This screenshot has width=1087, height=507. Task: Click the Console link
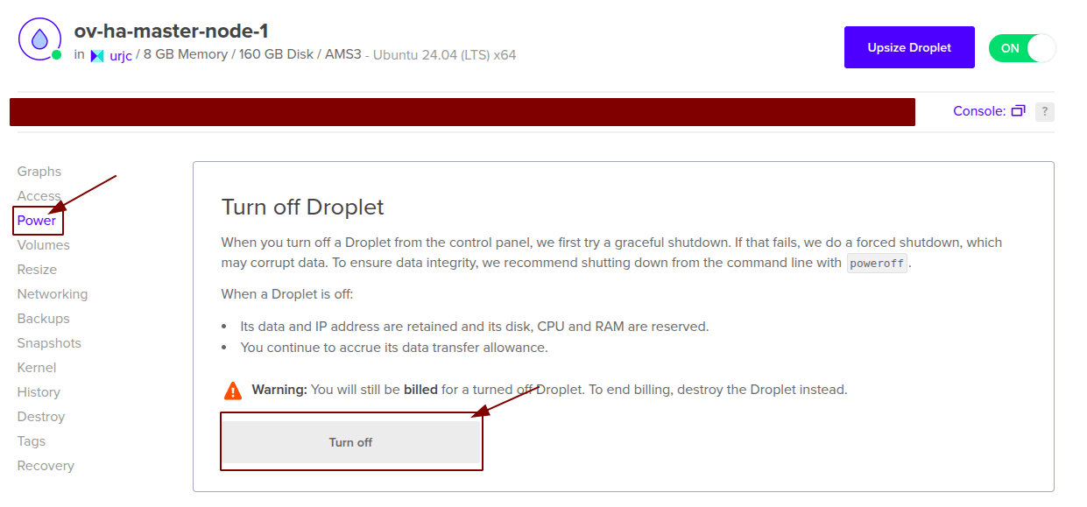pyautogui.click(x=979, y=111)
